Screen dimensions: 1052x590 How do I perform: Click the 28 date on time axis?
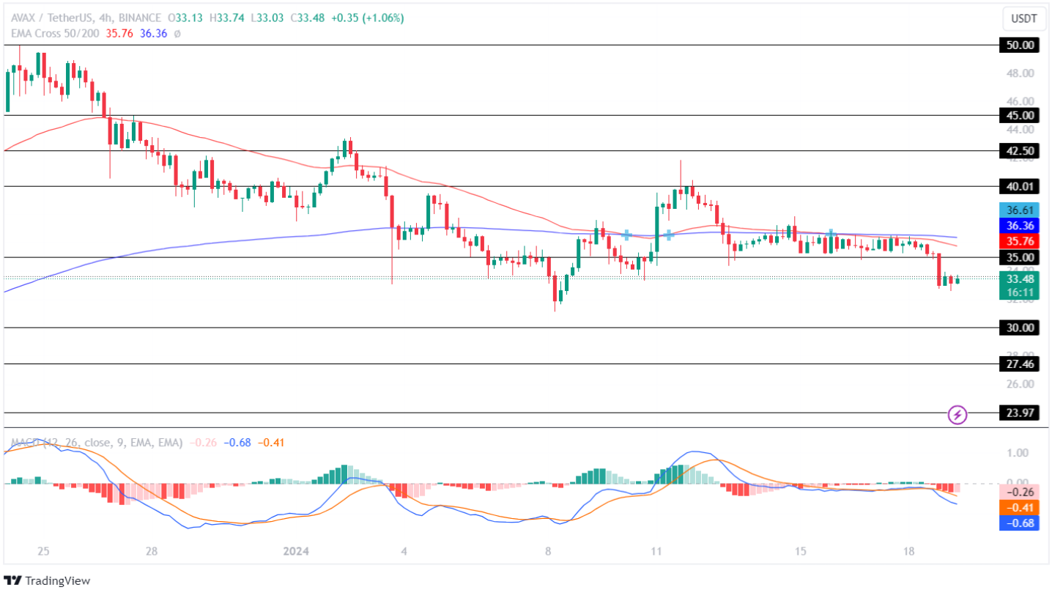point(152,551)
